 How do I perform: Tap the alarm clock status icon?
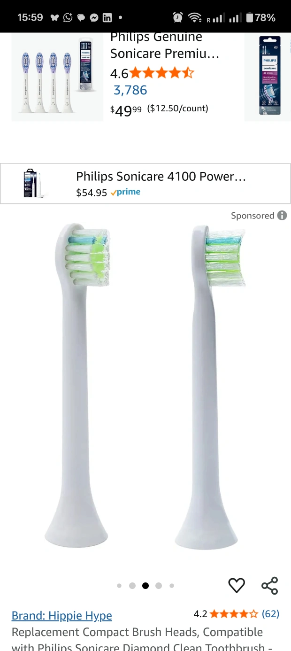[x=178, y=17]
